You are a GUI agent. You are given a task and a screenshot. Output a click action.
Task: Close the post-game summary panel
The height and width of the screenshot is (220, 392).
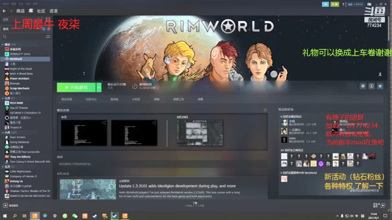(x=265, y=110)
